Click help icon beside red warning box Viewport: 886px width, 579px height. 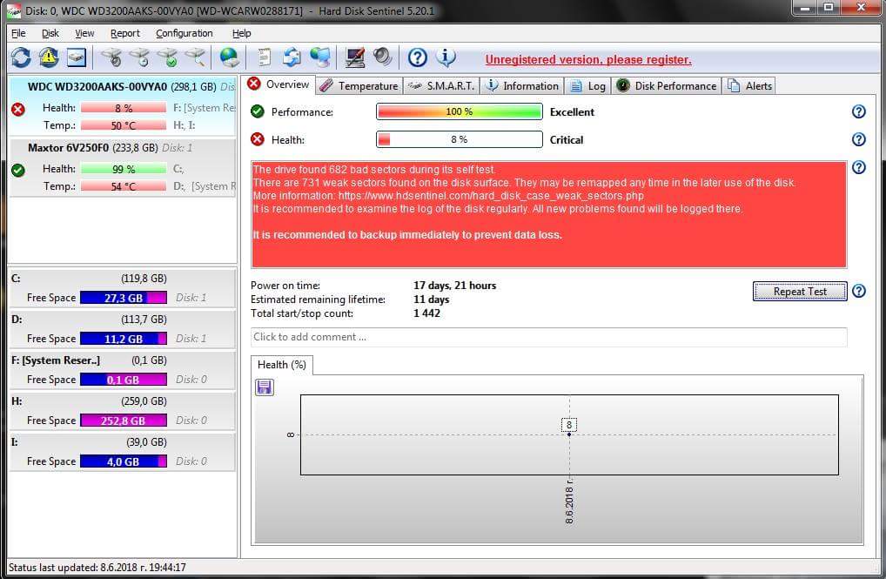[x=859, y=167]
